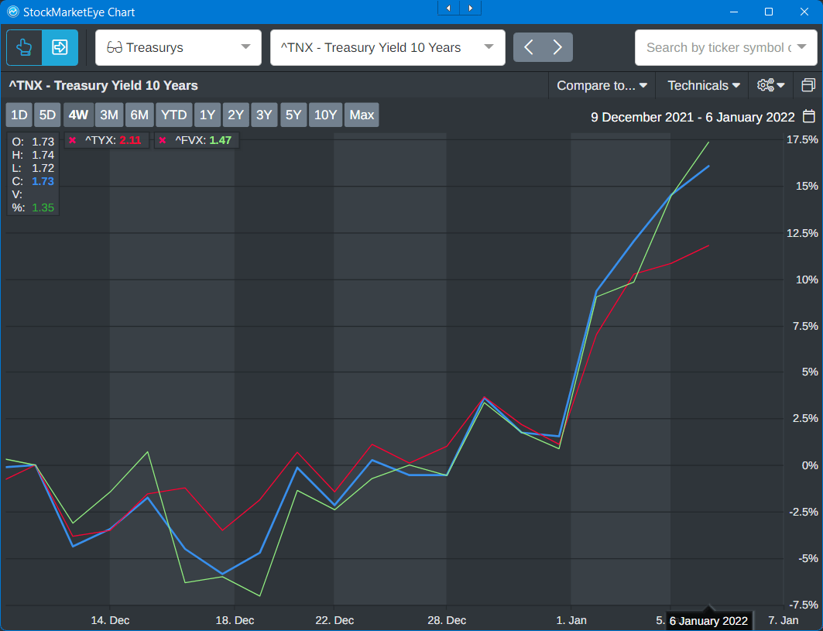Select the 6M time range button
Image resolution: width=823 pixels, height=631 pixels.
pos(139,115)
